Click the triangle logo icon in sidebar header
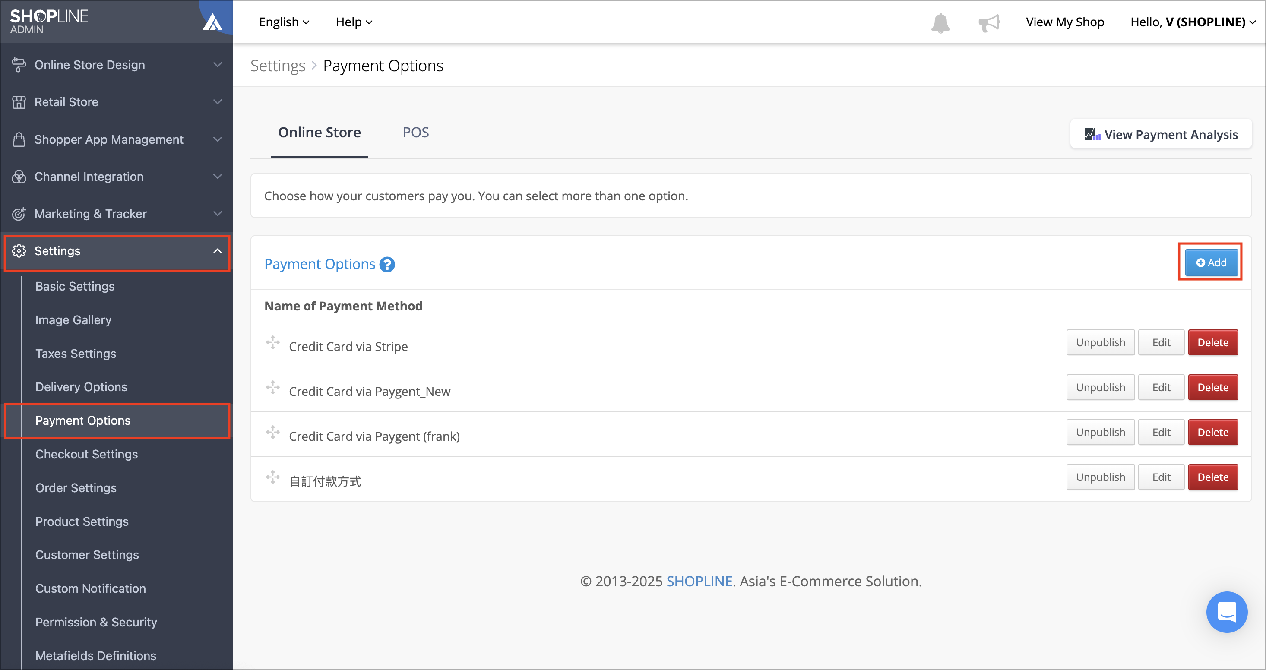The height and width of the screenshot is (670, 1266). coord(212,22)
